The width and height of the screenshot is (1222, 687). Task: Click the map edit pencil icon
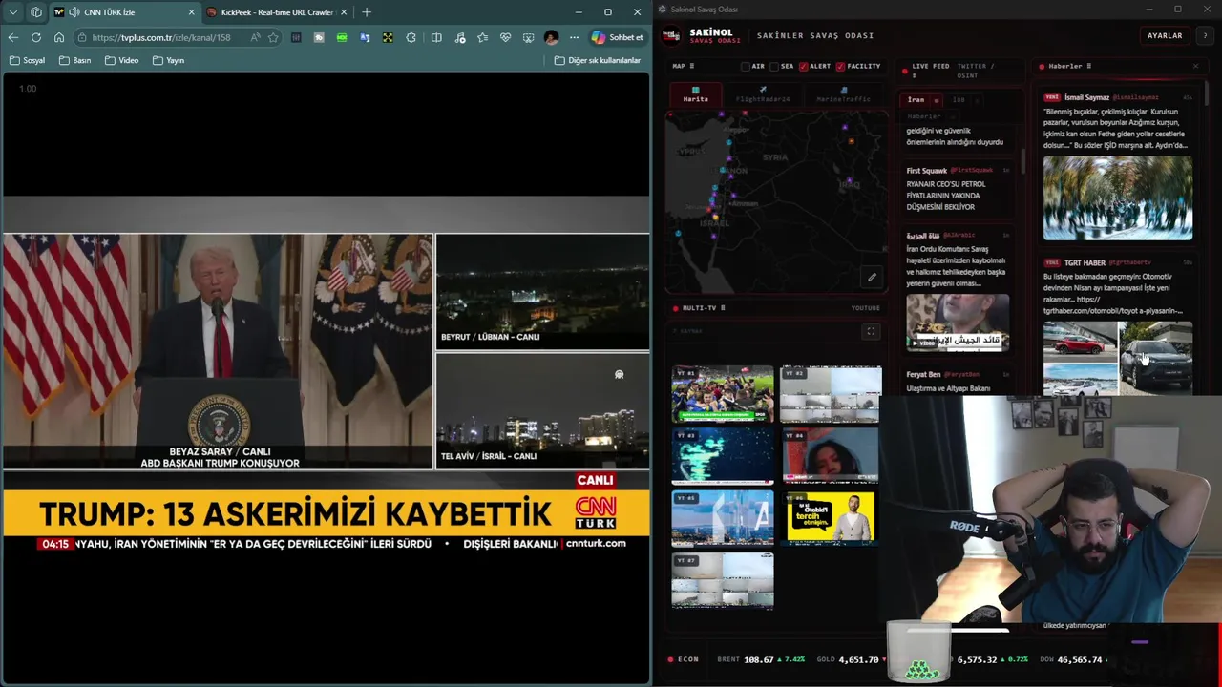tap(872, 278)
